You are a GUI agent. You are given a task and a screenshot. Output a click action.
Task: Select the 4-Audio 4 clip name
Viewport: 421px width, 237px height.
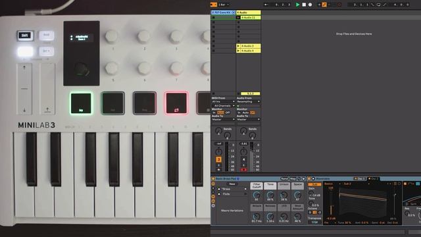click(x=250, y=51)
